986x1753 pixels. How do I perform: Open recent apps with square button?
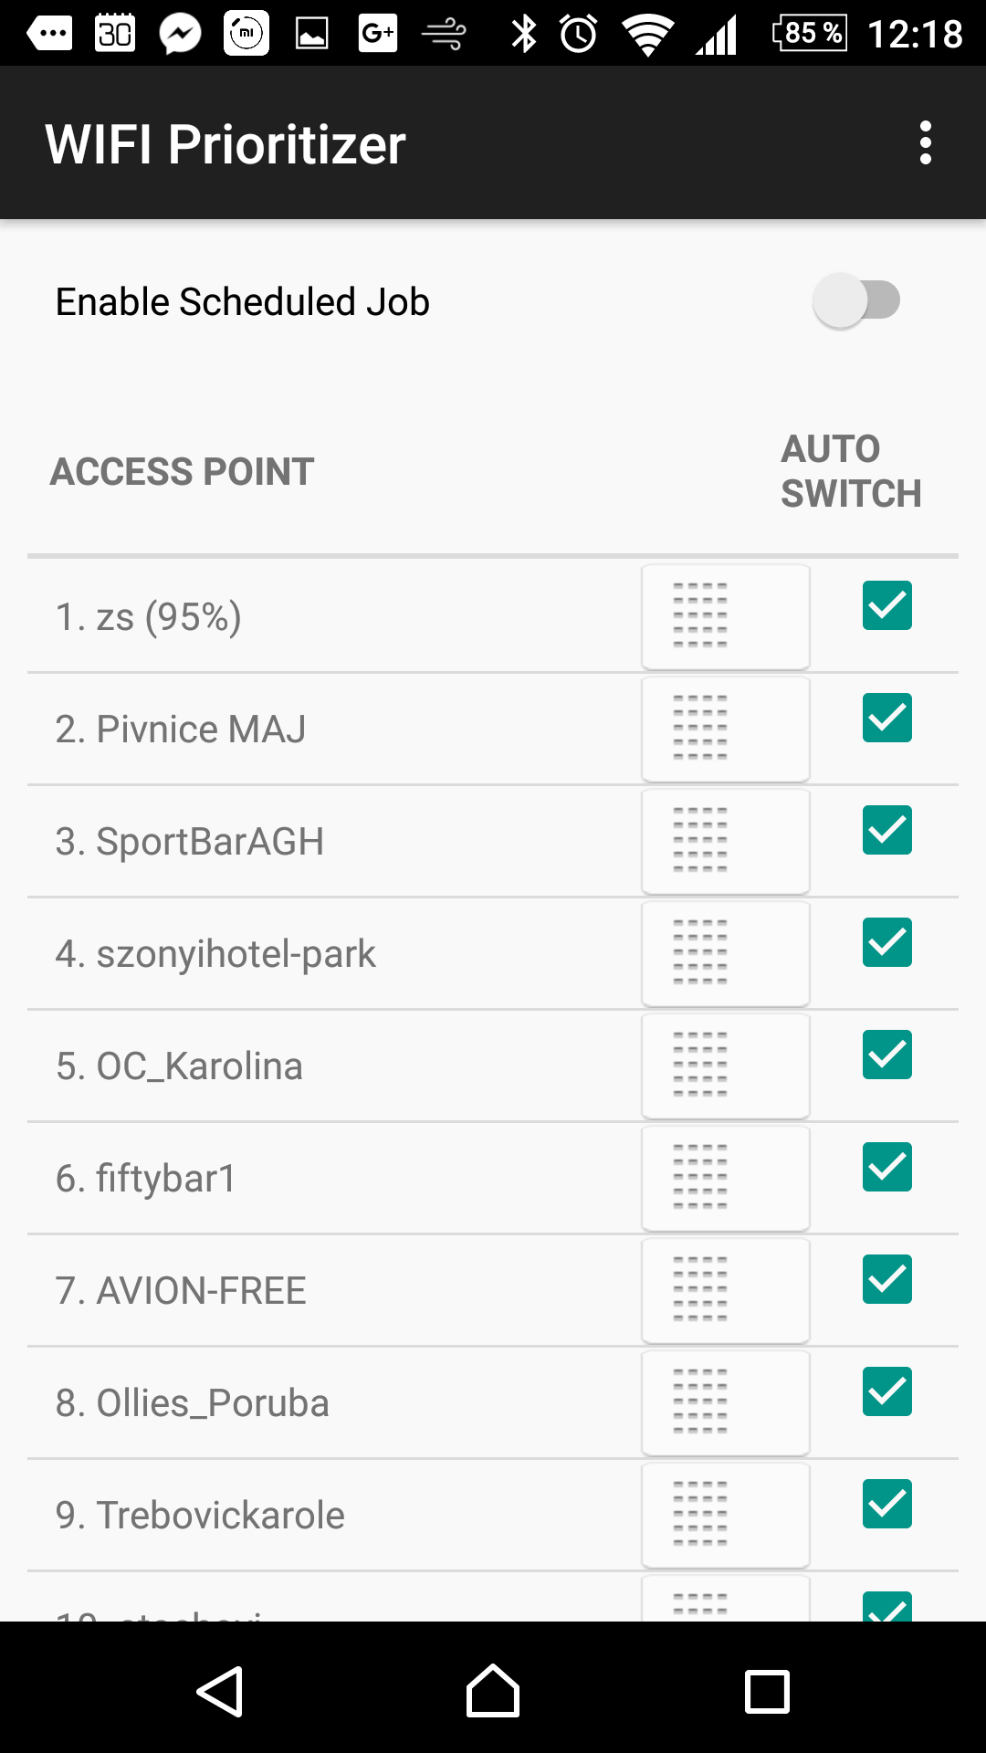pos(767,1692)
